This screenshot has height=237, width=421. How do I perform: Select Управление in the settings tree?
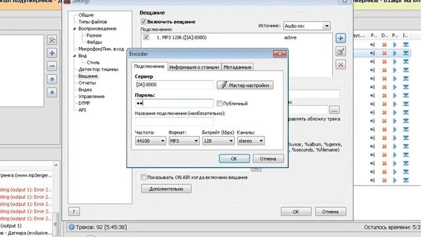point(91,96)
